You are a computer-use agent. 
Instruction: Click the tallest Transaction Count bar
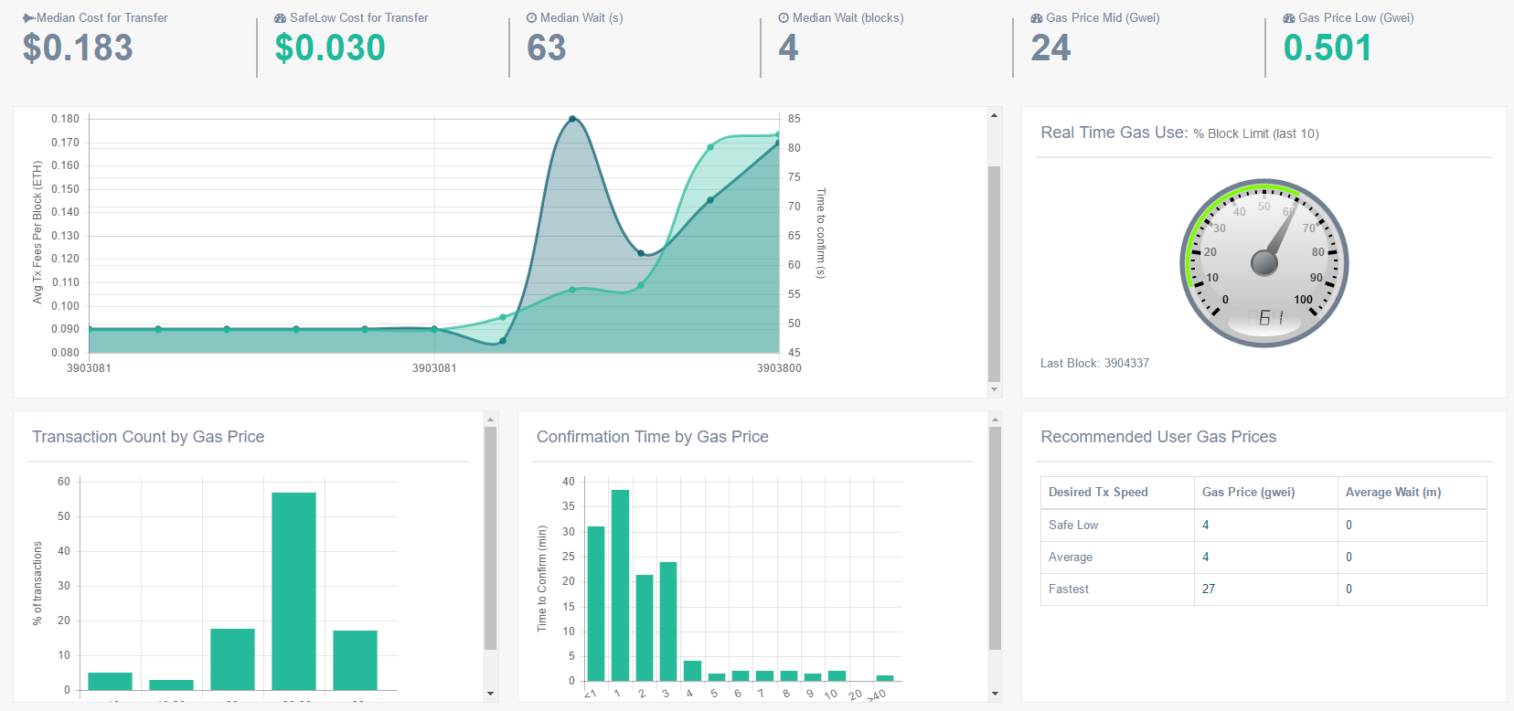coord(293,591)
